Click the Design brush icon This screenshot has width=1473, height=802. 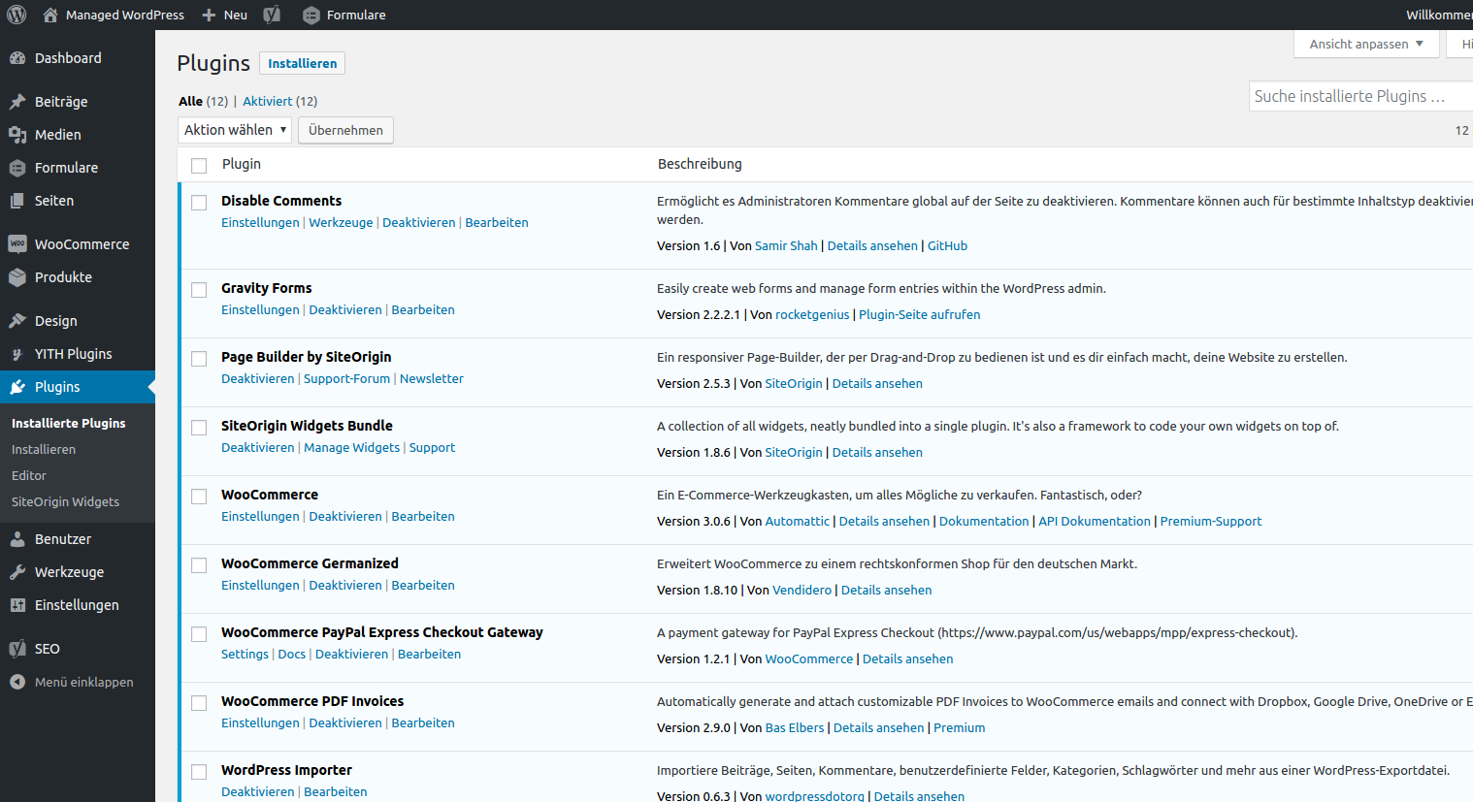[17, 321]
